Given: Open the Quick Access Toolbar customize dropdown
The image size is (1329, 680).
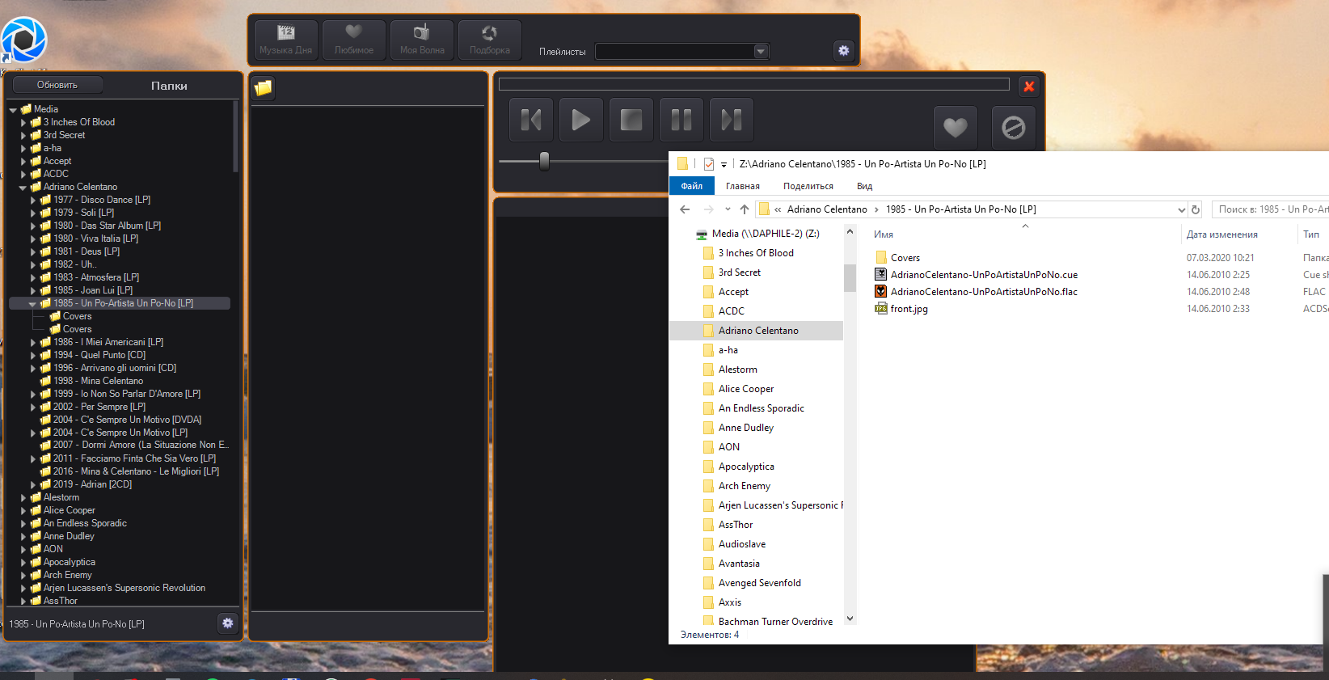Looking at the screenshot, I should pyautogui.click(x=724, y=164).
